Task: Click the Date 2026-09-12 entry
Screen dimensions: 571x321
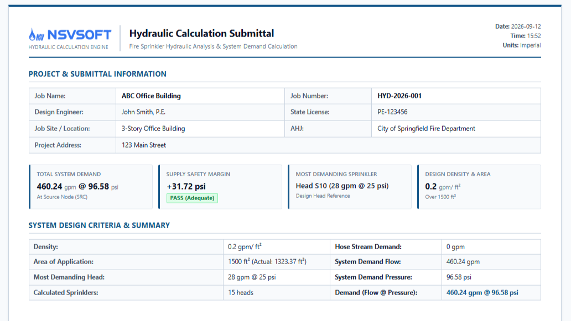Action: coord(518,27)
